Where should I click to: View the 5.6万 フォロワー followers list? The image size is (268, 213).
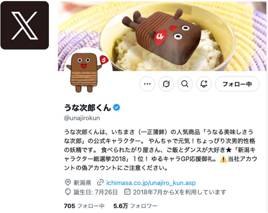coord(135,206)
